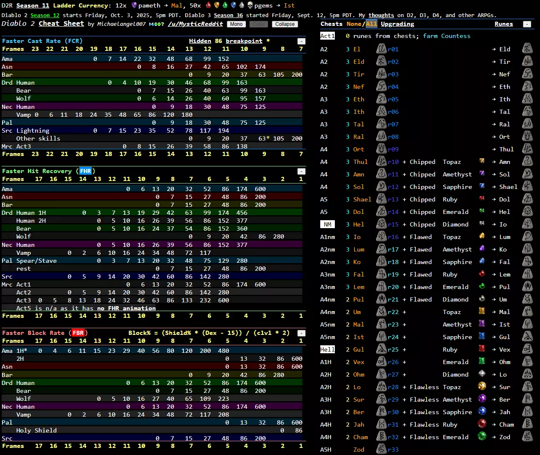Toggle the NM difficulty badge

coord(328,224)
